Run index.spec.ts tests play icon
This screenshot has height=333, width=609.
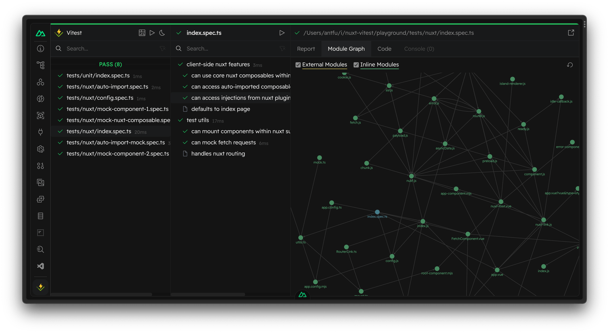pyautogui.click(x=282, y=33)
